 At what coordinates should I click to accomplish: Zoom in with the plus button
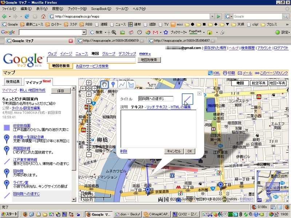pos(89,101)
